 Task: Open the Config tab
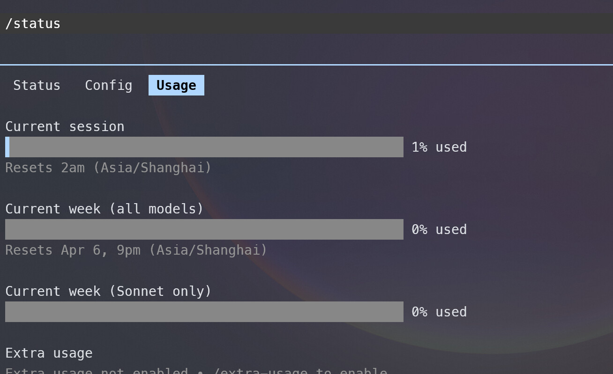tap(108, 85)
